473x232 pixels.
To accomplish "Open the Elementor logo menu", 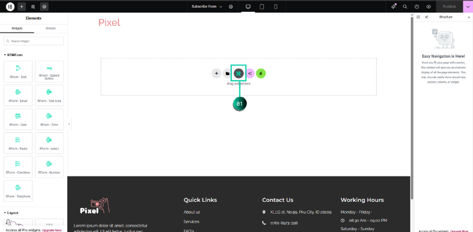I will coord(10,6).
